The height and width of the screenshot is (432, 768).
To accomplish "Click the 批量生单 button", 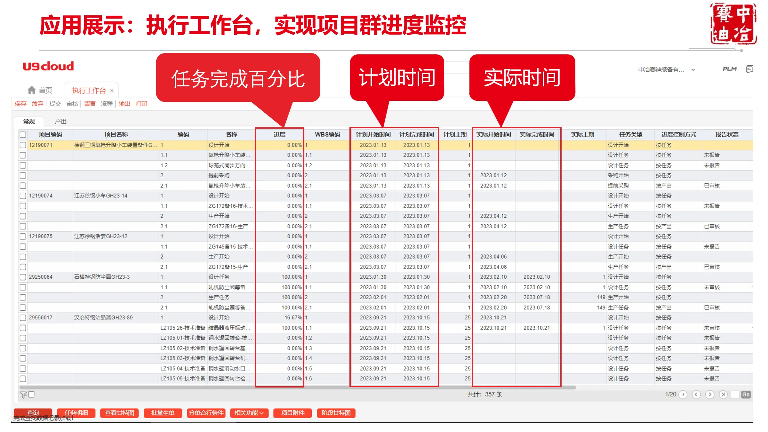I will tap(163, 413).
